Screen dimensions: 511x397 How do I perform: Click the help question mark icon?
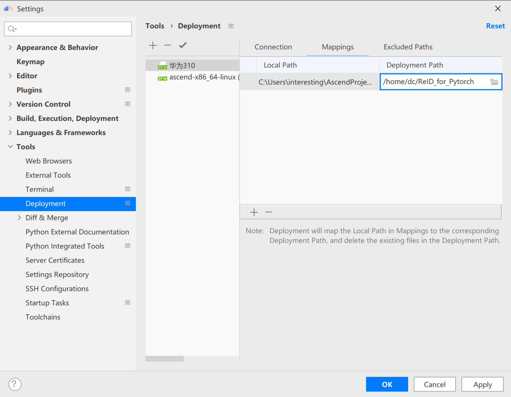tap(15, 384)
